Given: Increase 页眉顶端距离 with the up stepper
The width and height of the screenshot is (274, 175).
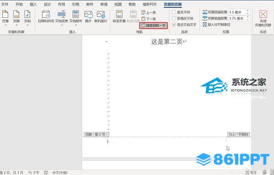Looking at the screenshot, I should (248, 11).
